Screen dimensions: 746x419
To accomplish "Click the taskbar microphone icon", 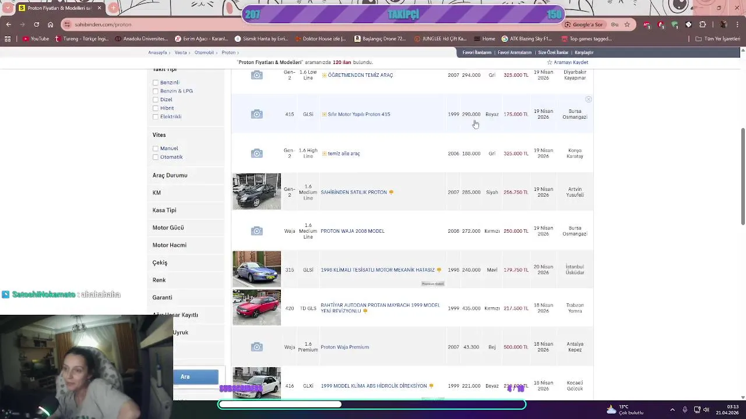I will 685,410.
